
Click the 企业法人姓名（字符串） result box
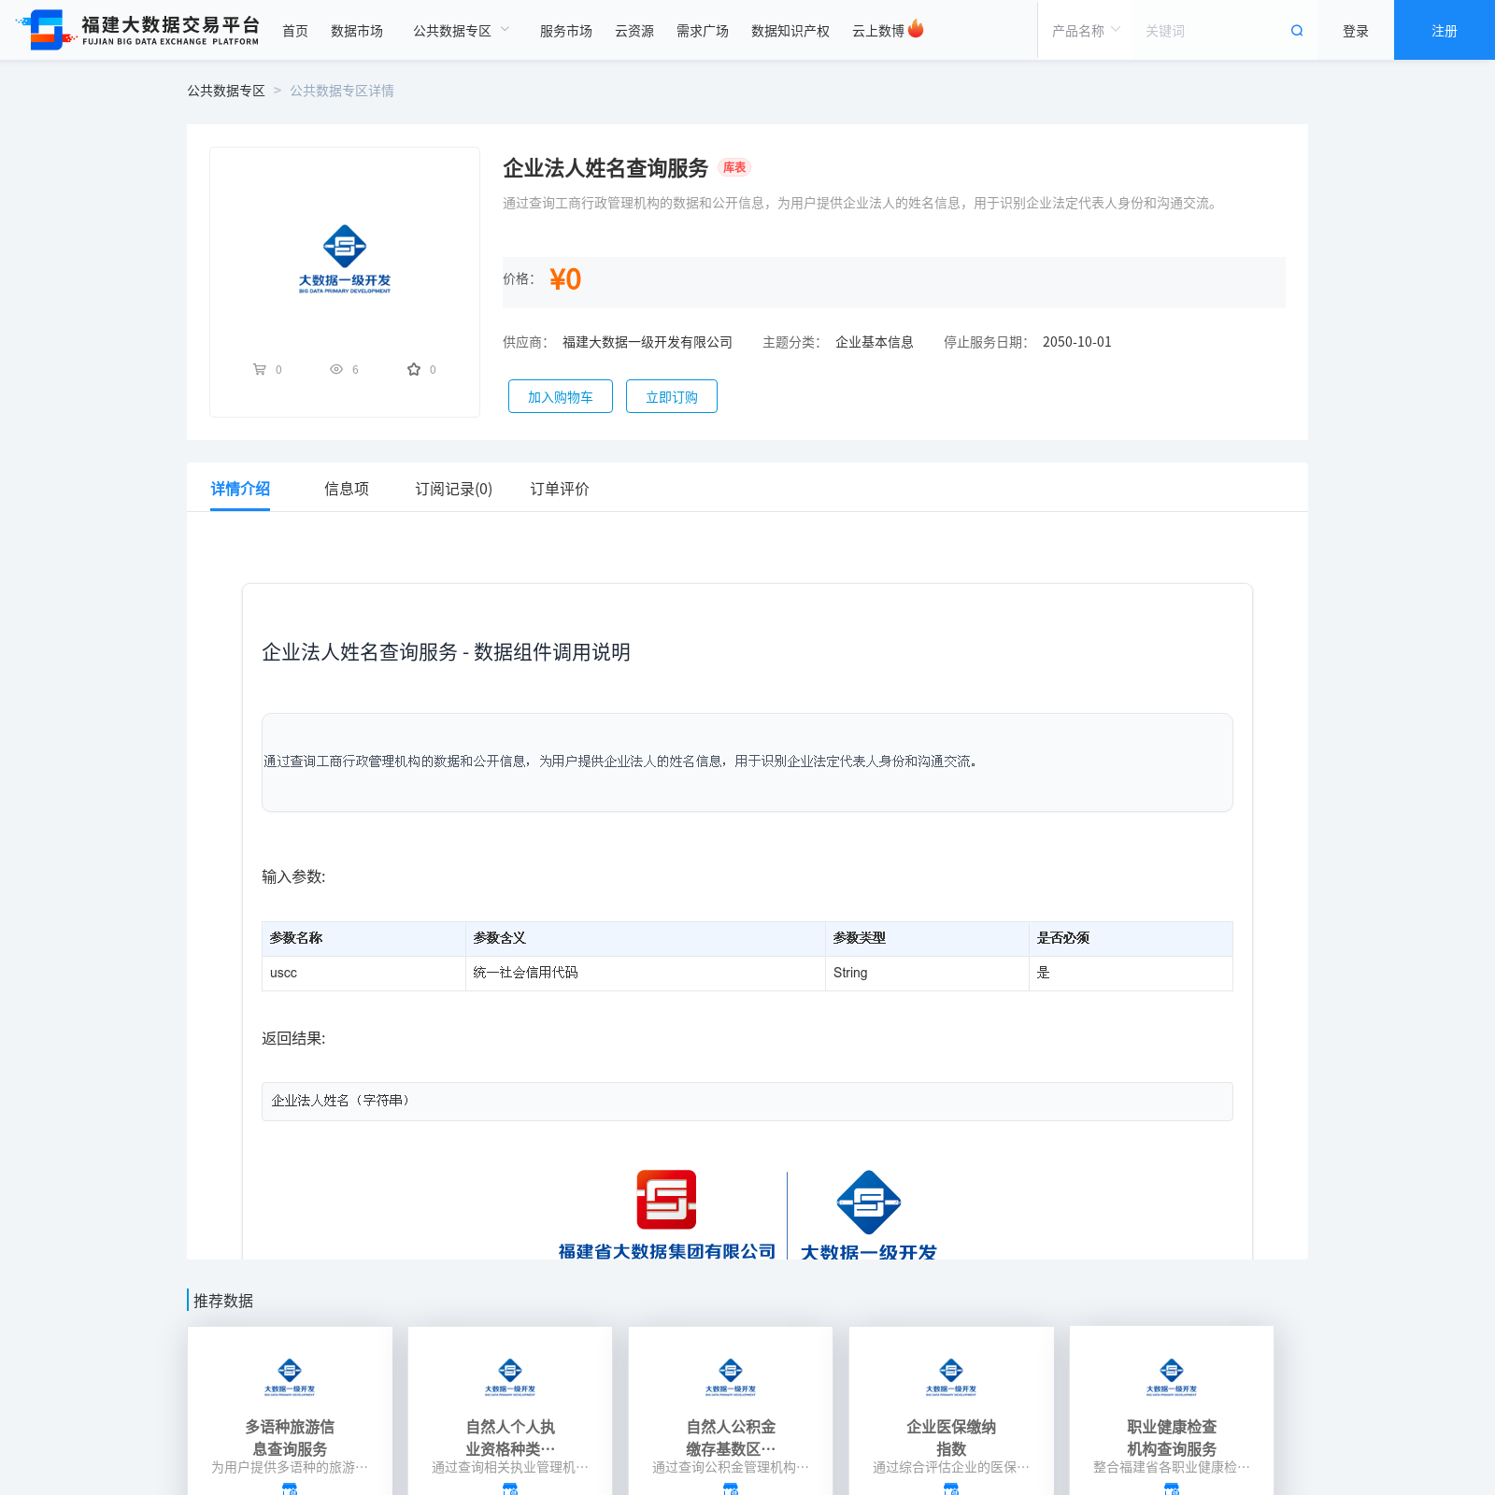pos(747,1101)
